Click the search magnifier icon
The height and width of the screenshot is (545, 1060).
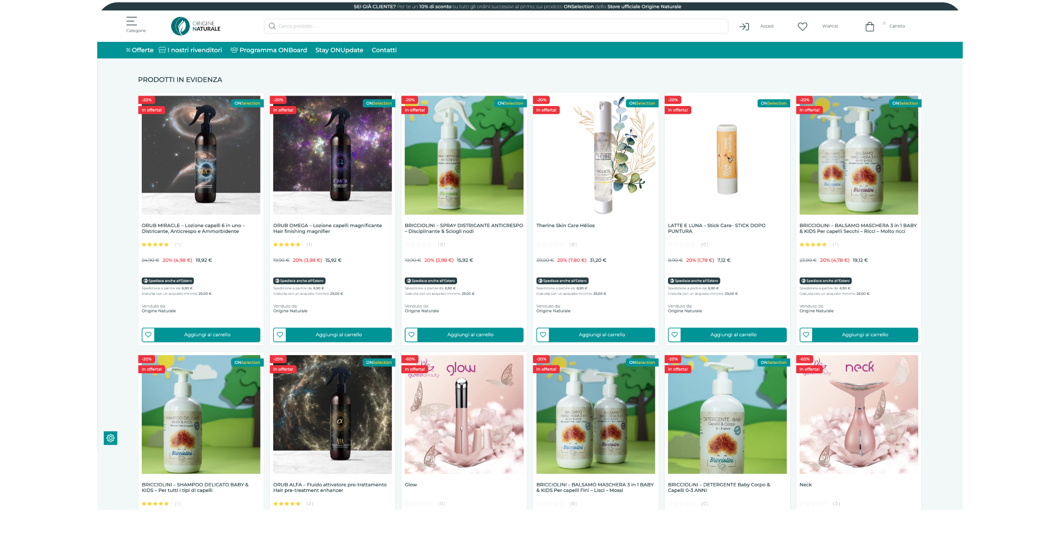point(272,26)
